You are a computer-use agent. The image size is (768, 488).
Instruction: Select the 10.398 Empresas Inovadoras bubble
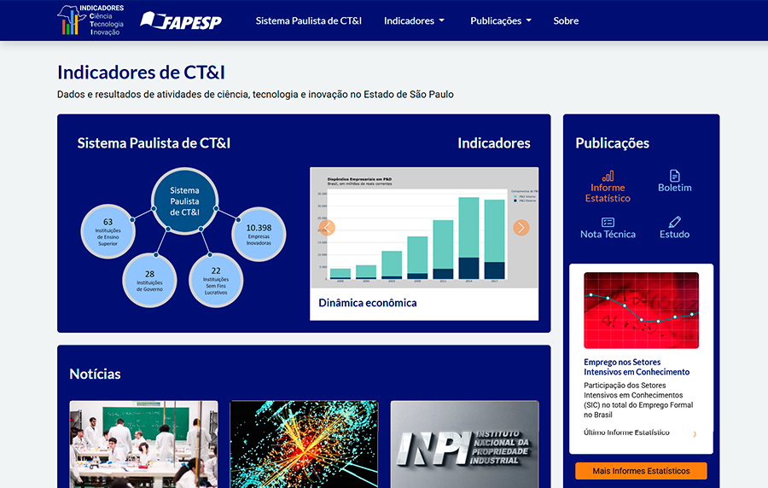[259, 233]
